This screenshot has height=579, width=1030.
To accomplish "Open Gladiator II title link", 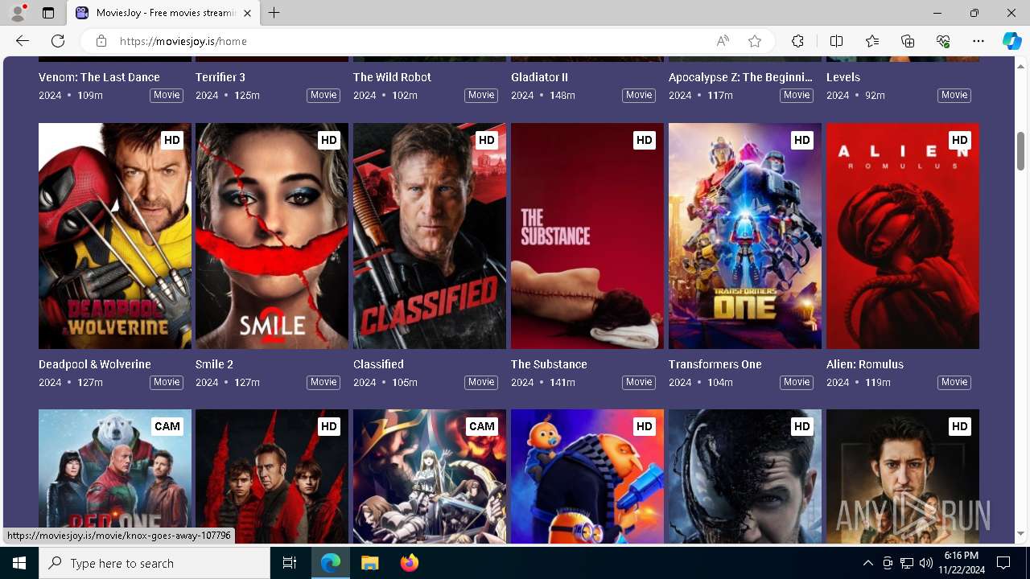I will coord(539,77).
